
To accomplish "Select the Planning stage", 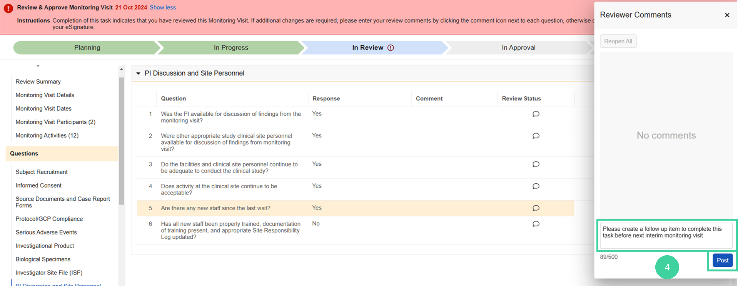I will pyautogui.click(x=87, y=48).
